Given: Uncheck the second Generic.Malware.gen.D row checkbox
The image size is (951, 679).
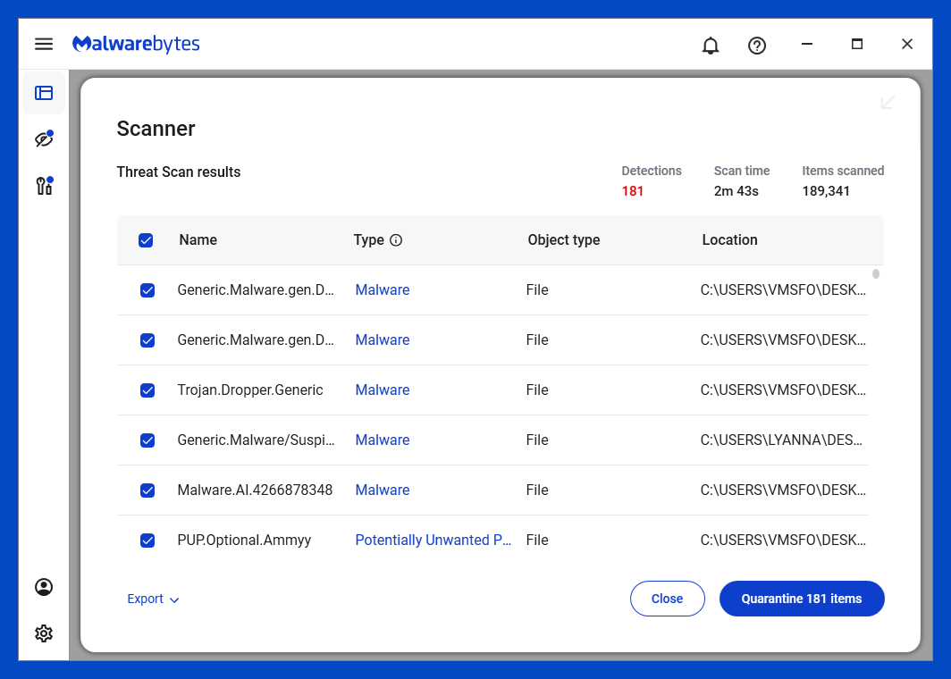Looking at the screenshot, I should [x=147, y=340].
